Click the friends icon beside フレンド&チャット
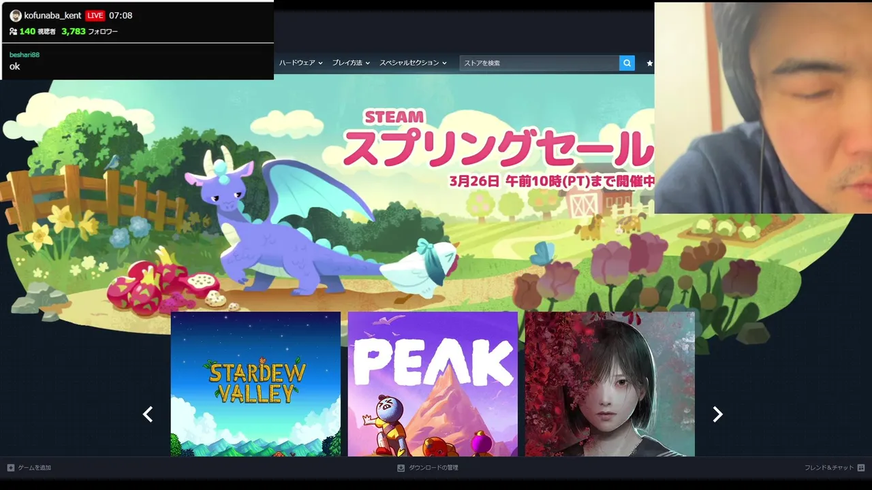 tap(861, 468)
